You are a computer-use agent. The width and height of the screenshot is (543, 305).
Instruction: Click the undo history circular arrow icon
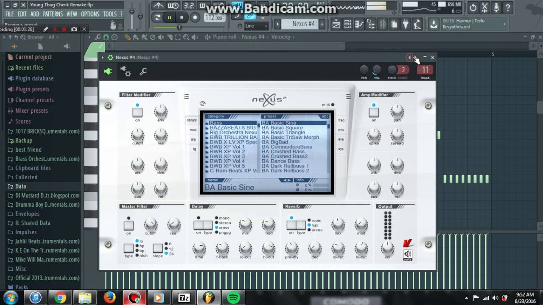click(x=473, y=8)
